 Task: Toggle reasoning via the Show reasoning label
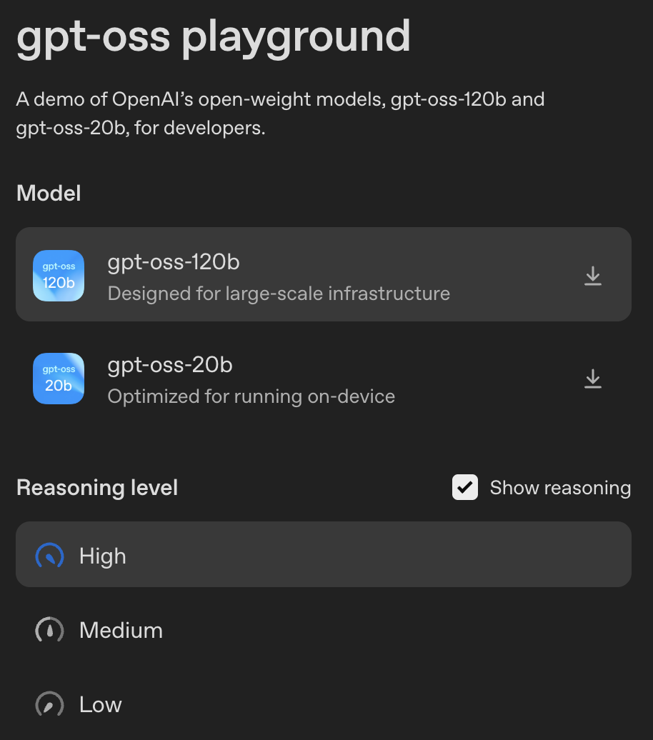tap(560, 488)
